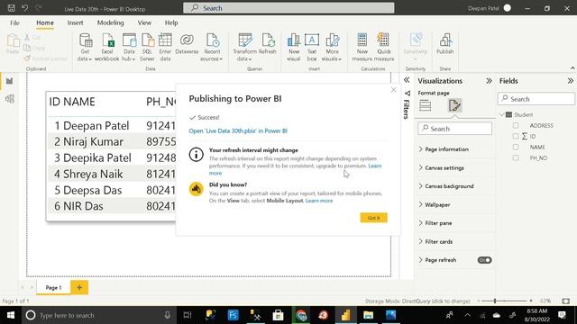Open the Help ribbon tab
The width and height of the screenshot is (577, 324).
pos(171,22)
